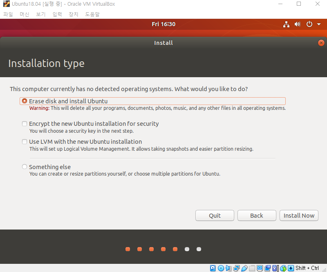
Task: Click the CPU virtualization status icon
Action: click(275, 268)
